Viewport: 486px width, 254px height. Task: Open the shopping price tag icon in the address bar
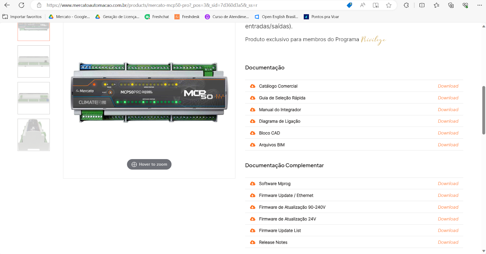[349, 5]
